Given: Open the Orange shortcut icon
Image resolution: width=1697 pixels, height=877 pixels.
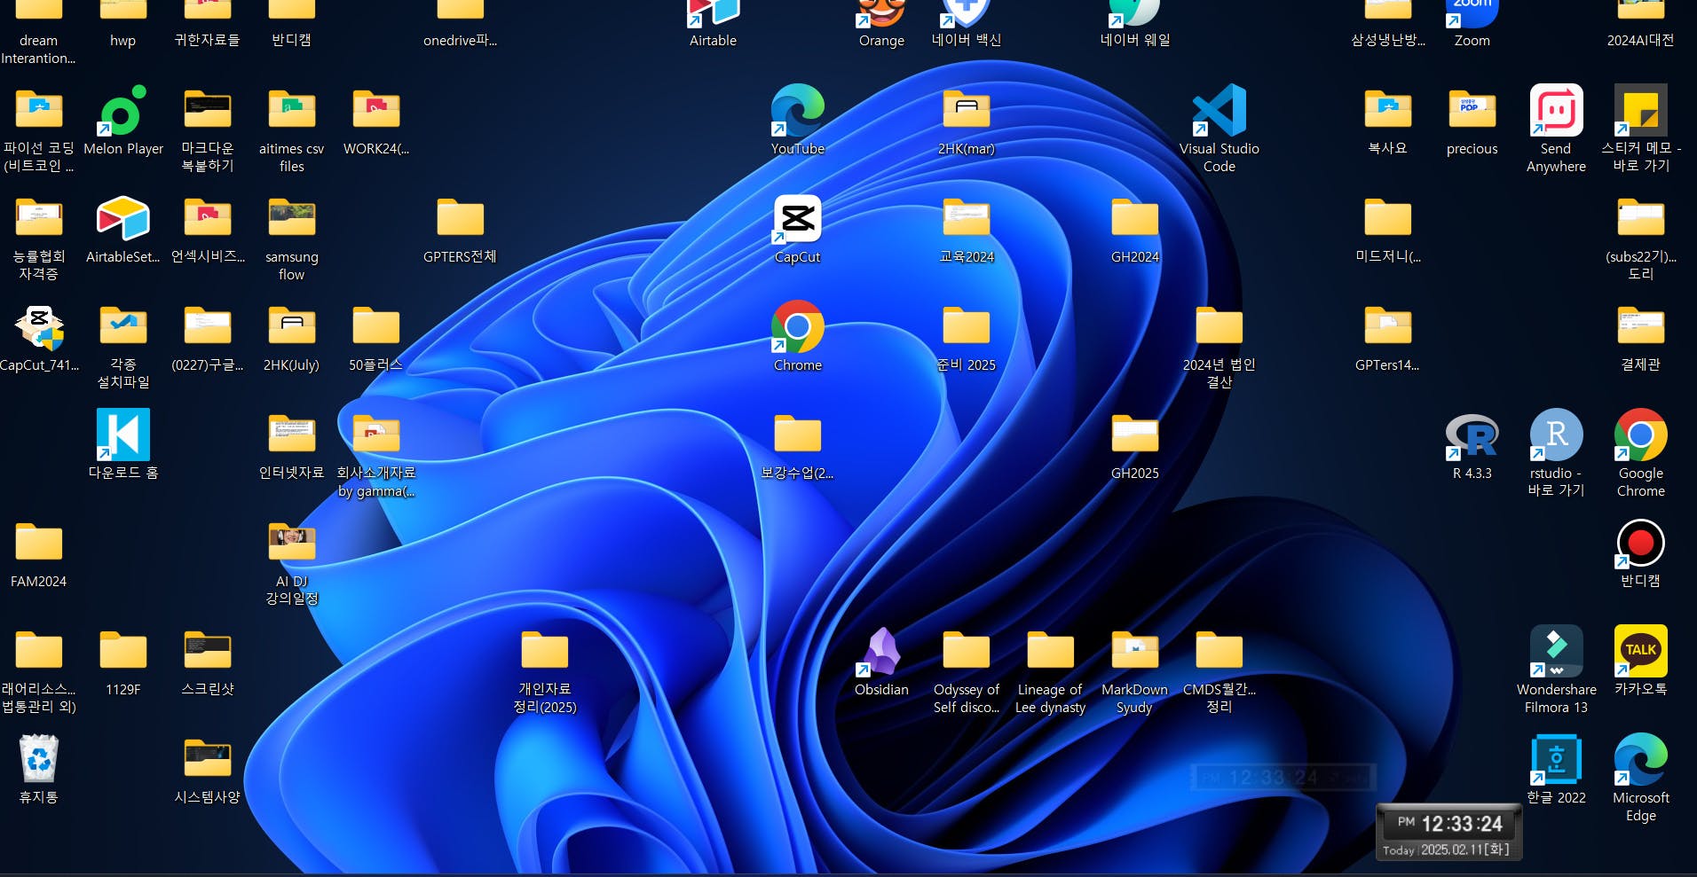Looking at the screenshot, I should click(881, 12).
